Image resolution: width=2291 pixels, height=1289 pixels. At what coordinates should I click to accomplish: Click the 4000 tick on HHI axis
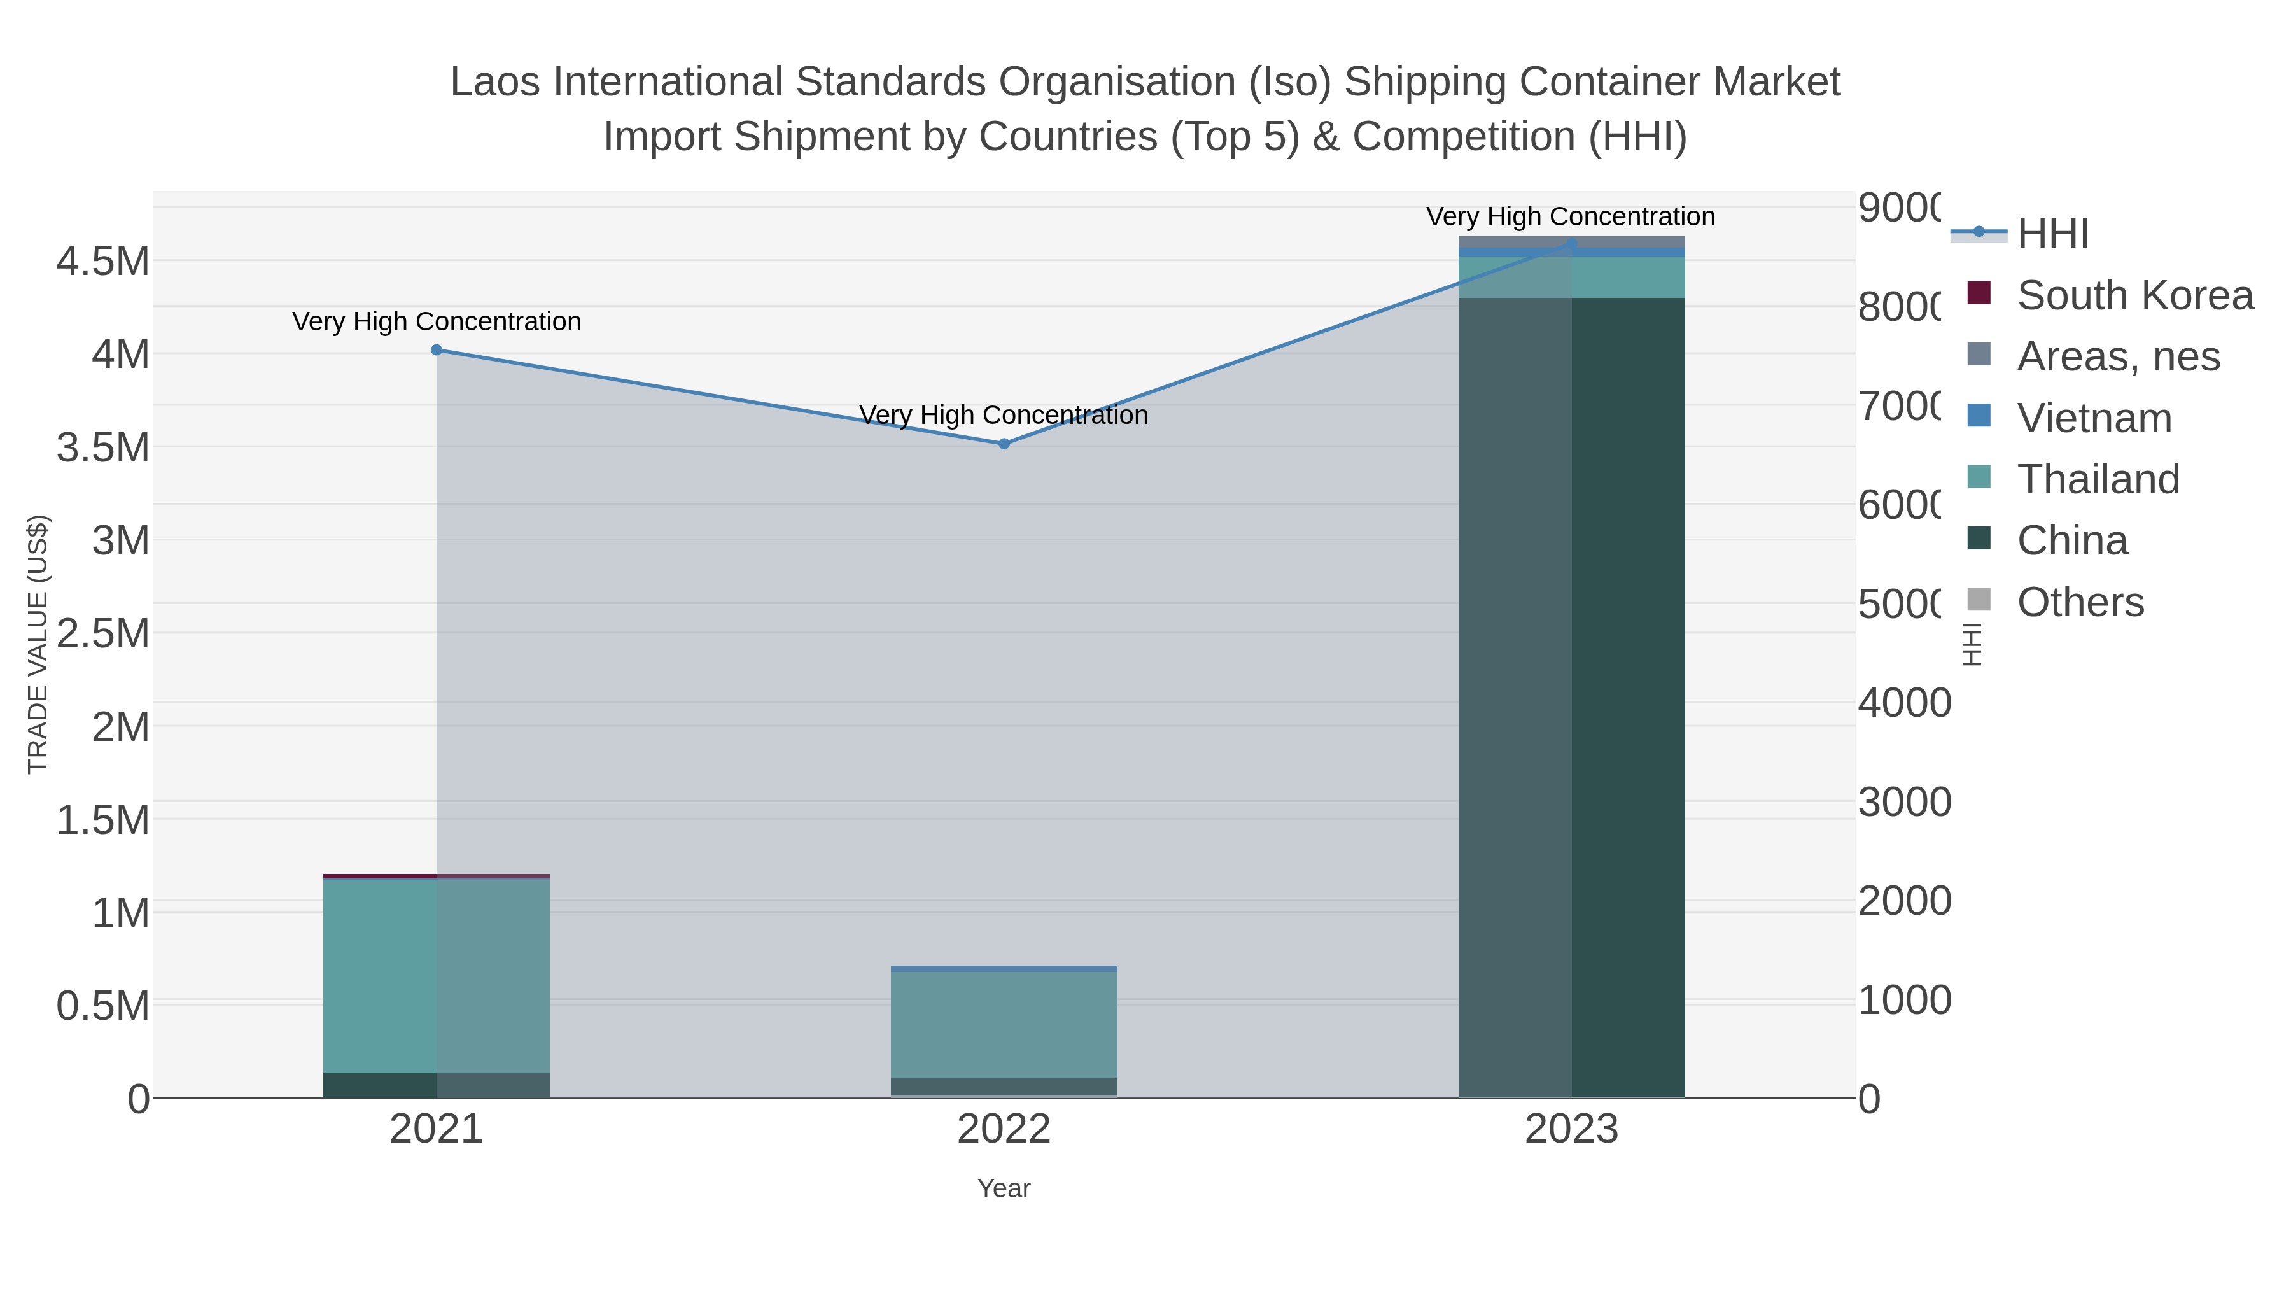point(1905,703)
